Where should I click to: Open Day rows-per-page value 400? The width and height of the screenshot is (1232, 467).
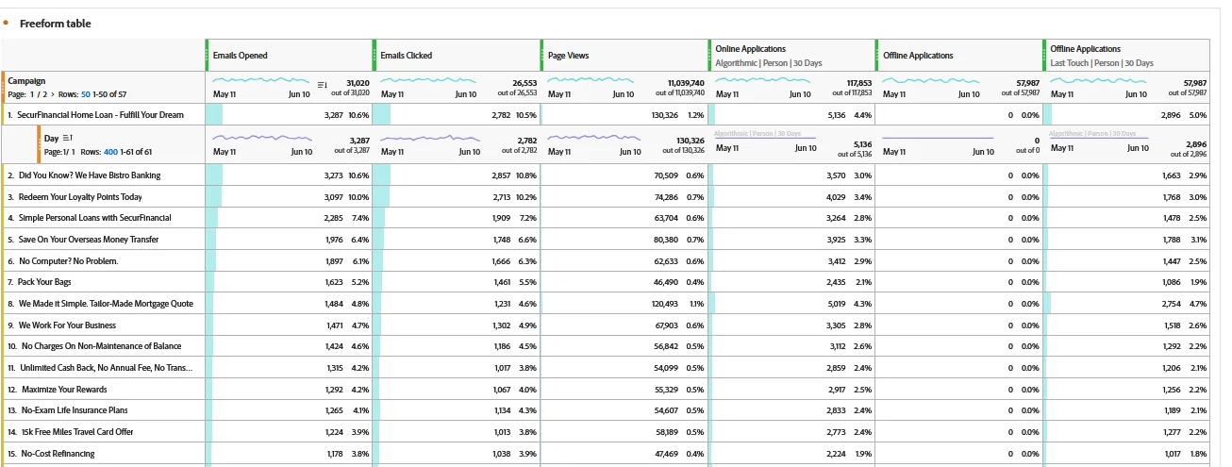tap(110, 151)
